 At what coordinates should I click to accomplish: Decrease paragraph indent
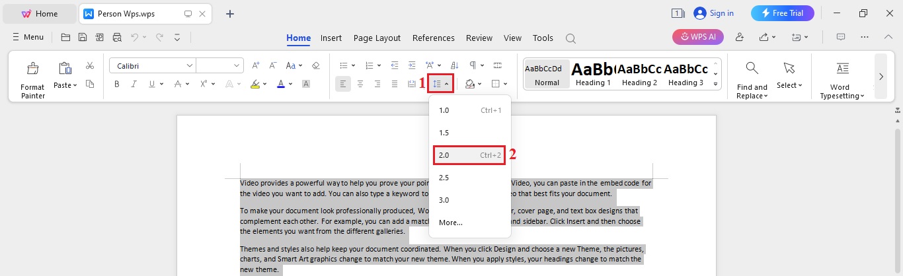pos(395,65)
